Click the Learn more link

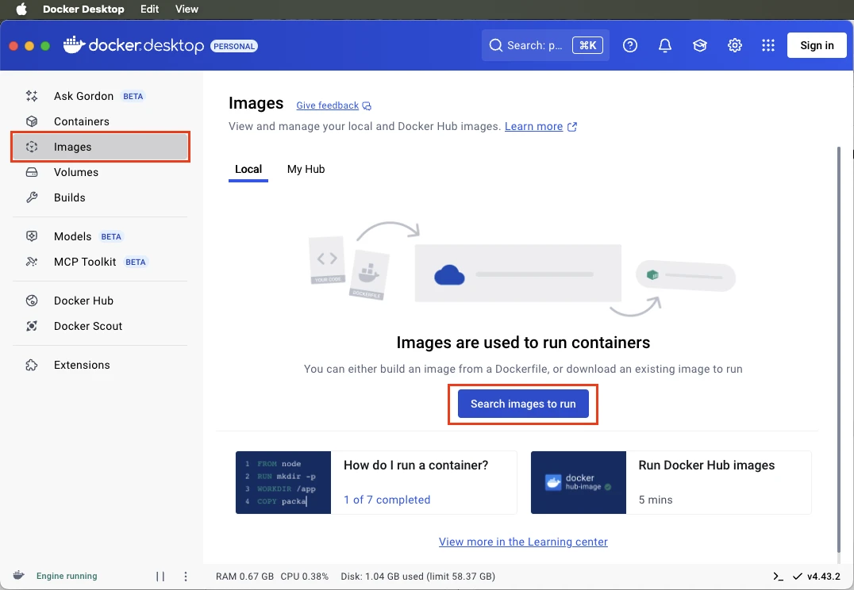click(533, 126)
